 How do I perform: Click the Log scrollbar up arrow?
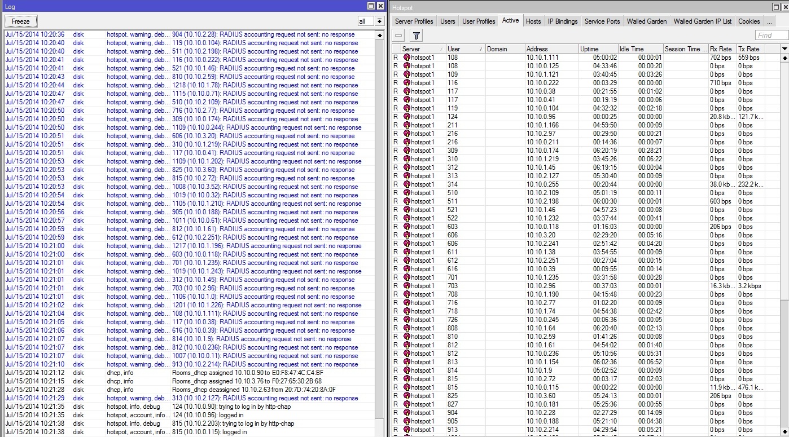[380, 34]
